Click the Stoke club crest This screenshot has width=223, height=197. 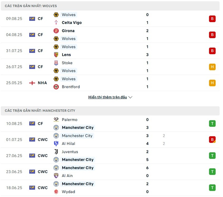56,63
